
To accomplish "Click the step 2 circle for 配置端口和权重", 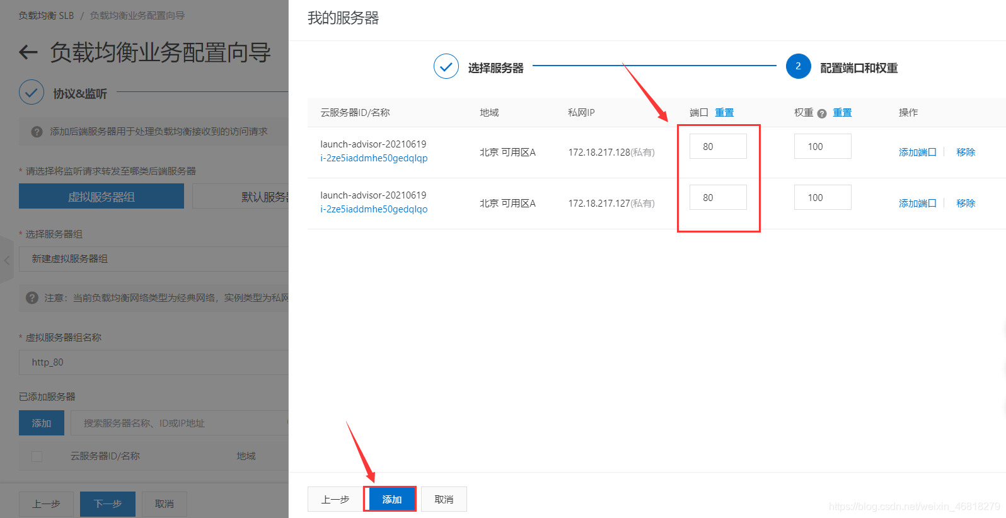I will [x=799, y=66].
